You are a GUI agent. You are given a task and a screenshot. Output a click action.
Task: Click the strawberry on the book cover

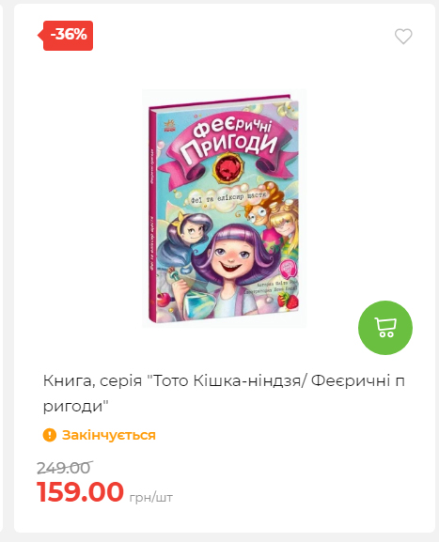pos(289,301)
